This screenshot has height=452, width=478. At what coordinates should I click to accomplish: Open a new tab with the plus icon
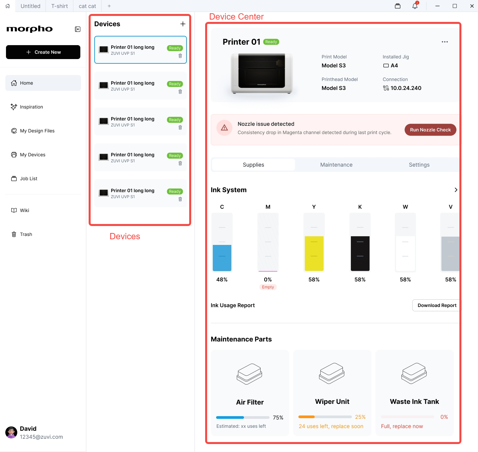tap(109, 6)
